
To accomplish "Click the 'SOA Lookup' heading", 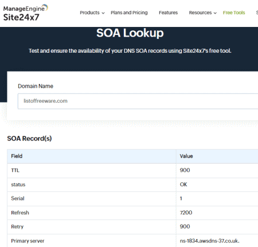I will click(130, 33).
